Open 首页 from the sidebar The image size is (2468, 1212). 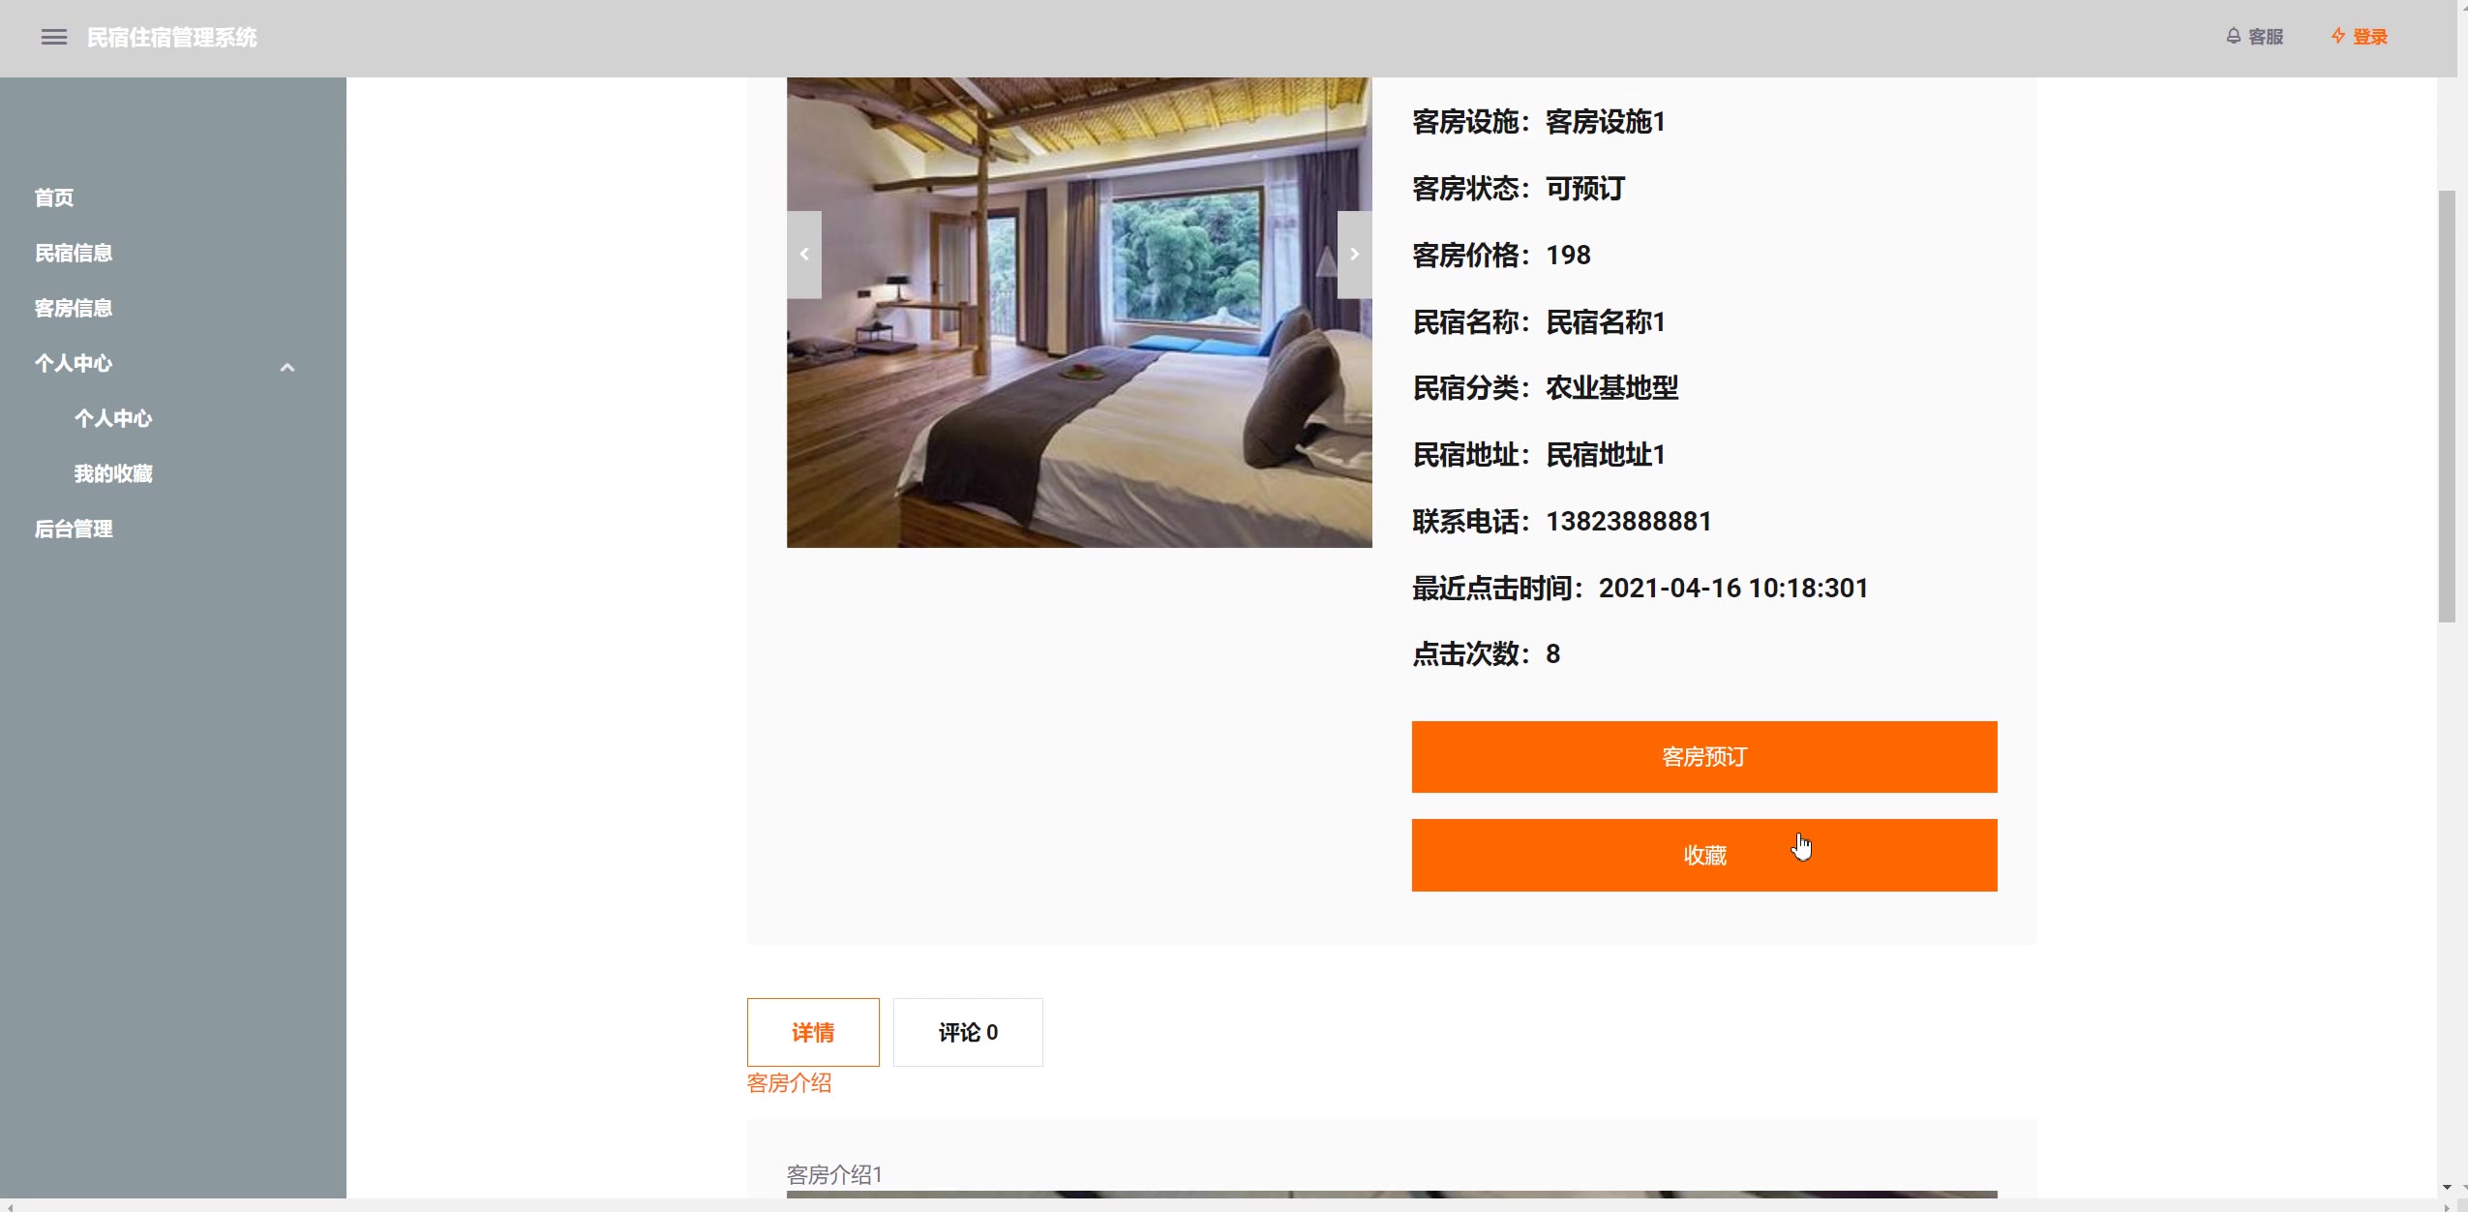[54, 197]
